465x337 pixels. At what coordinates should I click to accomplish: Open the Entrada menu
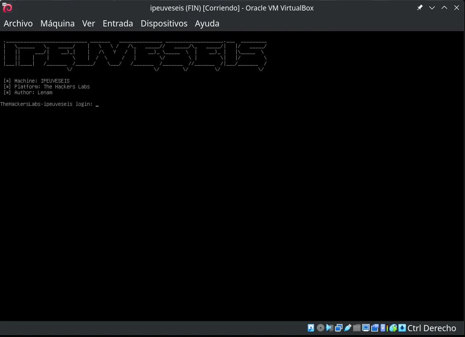(x=118, y=24)
